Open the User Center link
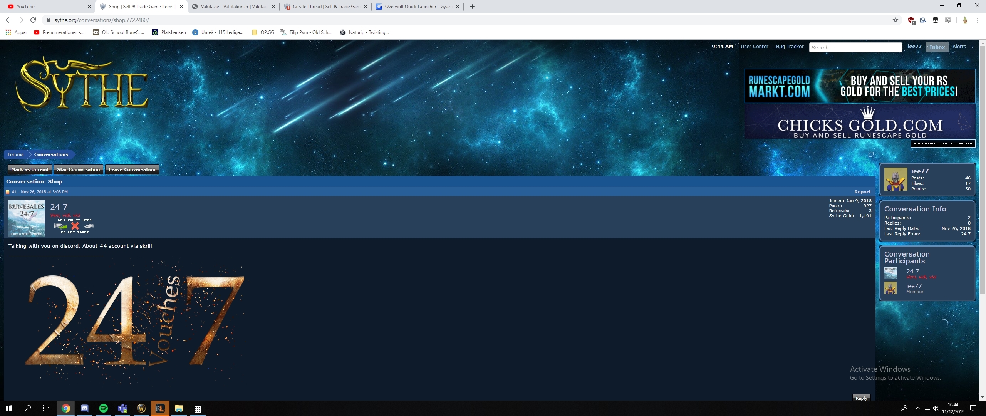Screen dimensions: 986x416 754,47
